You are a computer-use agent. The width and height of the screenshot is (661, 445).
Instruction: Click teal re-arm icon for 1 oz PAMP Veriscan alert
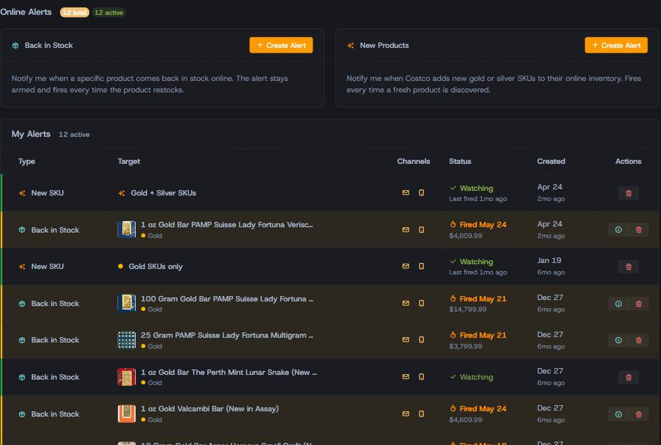(x=618, y=230)
